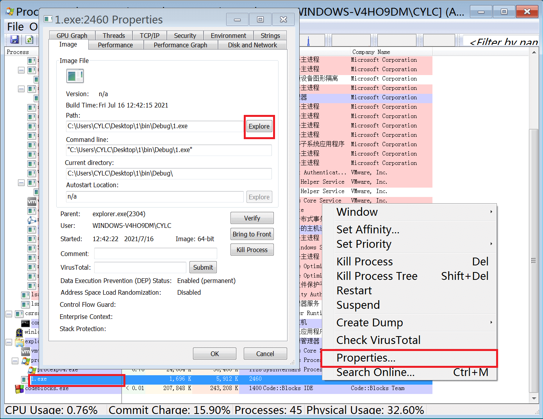Click into the Comment text field
This screenshot has height=419, width=543.
pos(155,254)
